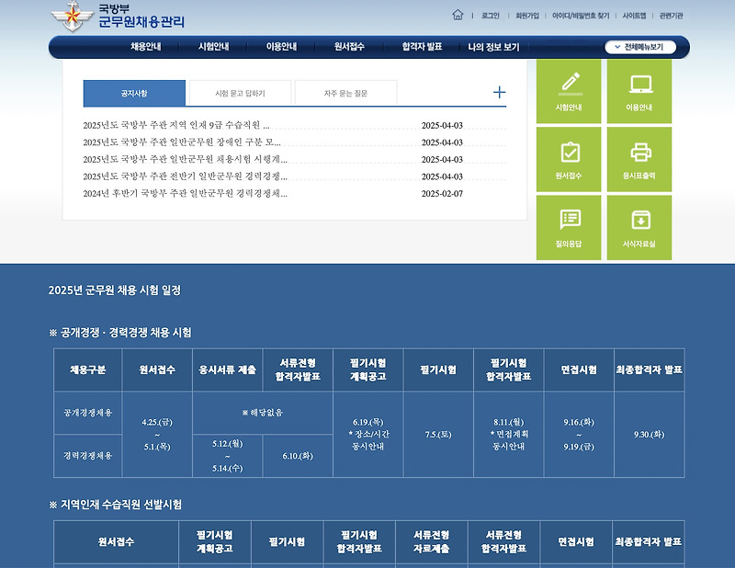This screenshot has height=568, width=735.
Task: Click the 원서접수 clipboard icon
Action: pyautogui.click(x=570, y=158)
